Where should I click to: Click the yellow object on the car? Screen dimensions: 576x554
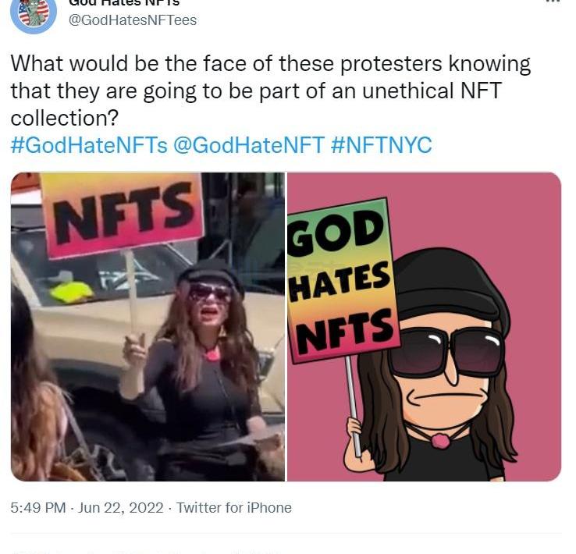click(x=72, y=293)
